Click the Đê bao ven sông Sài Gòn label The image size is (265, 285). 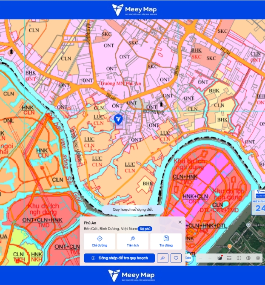[64, 158]
